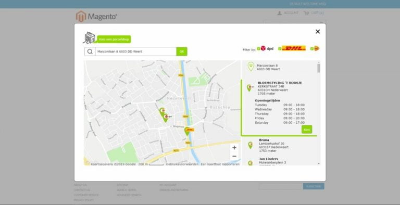Viewport: 400px width, 205px height.
Task: Click the Friday 09:00 - 20:00 row
Action: click(280, 118)
